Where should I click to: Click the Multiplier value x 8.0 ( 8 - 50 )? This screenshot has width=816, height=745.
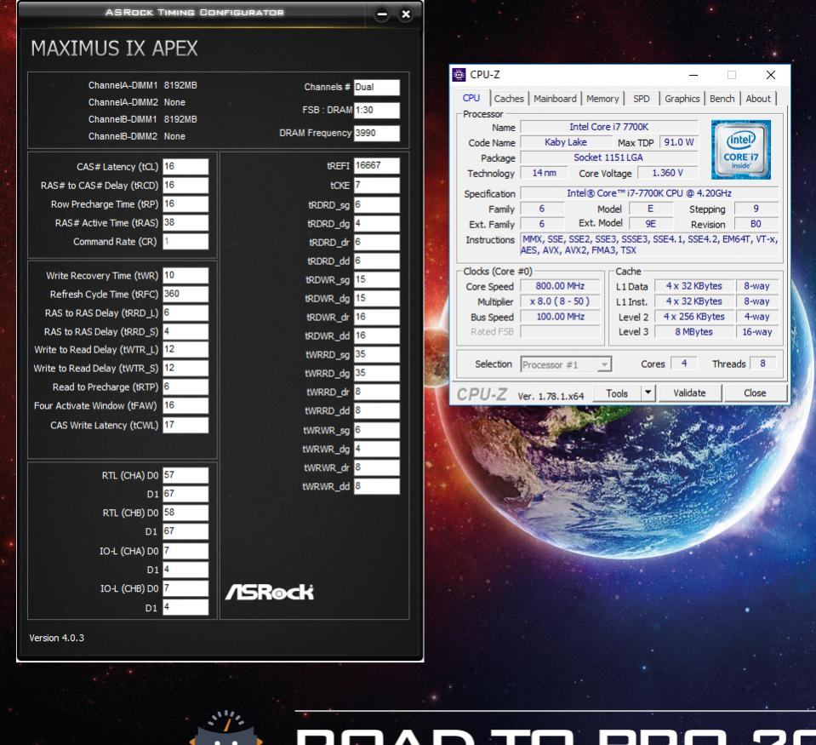560,301
